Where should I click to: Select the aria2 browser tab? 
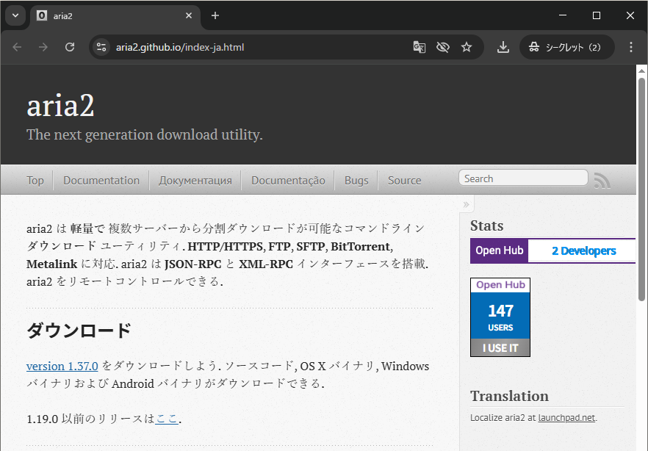115,15
